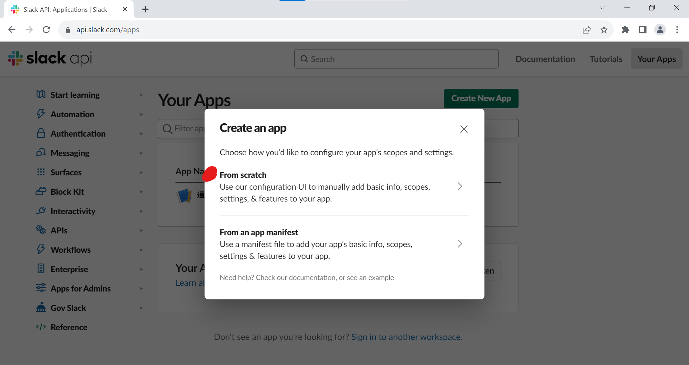689x365 pixels.
Task: Click the Block Kit icon
Action: (x=41, y=191)
